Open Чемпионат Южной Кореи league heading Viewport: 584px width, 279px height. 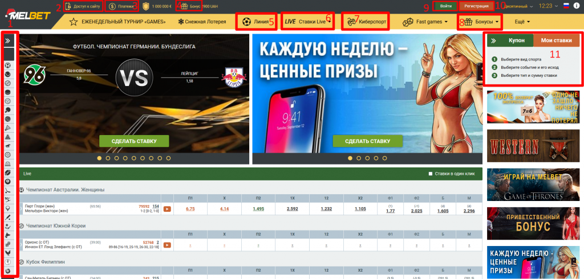[56, 226]
